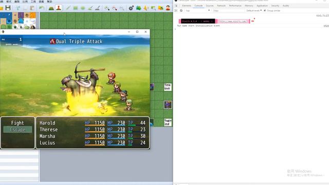Image resolution: width=329 pixels, height=185 pixels.
Task: Open the pixijs.com link in console
Action: coord(233,22)
